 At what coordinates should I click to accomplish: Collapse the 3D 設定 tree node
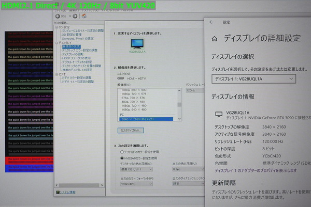[x=56, y=27]
